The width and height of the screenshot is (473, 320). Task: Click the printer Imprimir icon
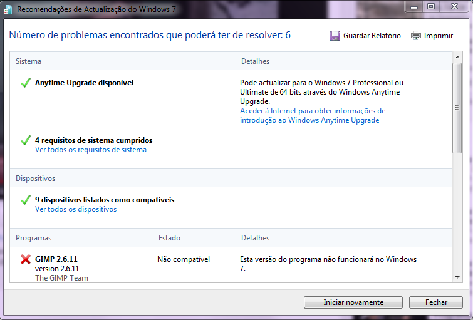coord(416,36)
